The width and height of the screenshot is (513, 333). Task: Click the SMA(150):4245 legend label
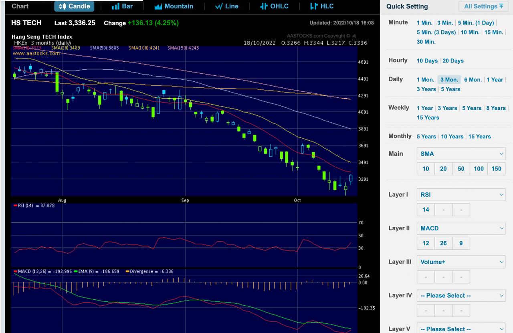[183, 48]
